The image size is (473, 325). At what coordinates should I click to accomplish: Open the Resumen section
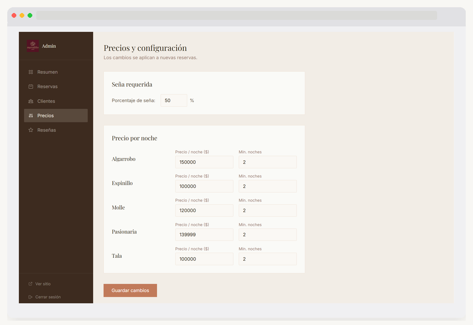click(x=56, y=72)
